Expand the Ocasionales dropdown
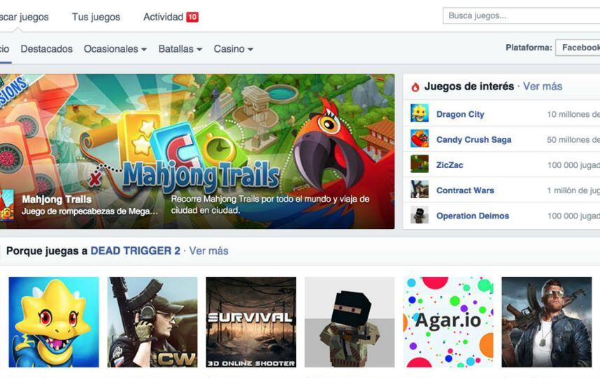 (x=115, y=49)
